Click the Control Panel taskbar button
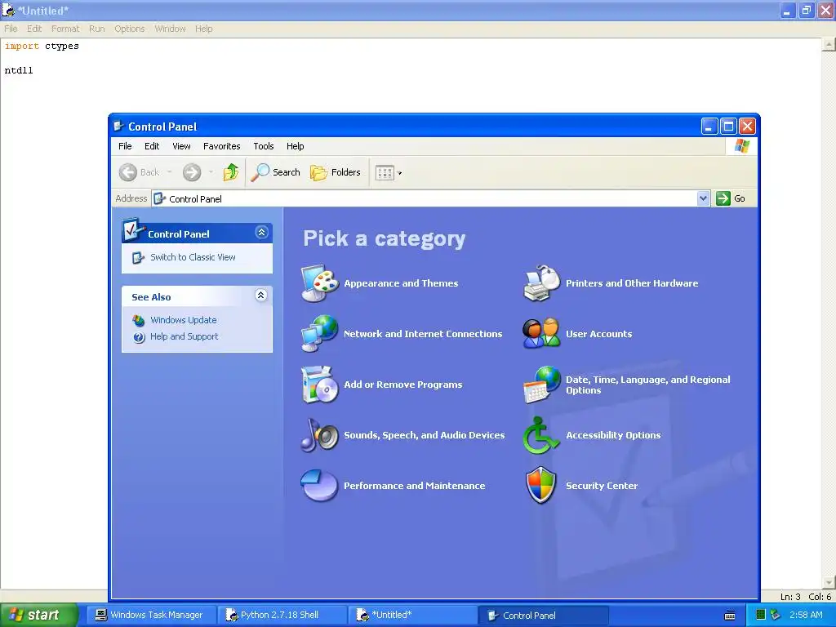 [x=543, y=616]
